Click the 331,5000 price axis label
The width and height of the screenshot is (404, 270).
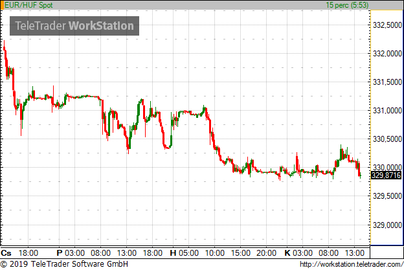click(388, 82)
